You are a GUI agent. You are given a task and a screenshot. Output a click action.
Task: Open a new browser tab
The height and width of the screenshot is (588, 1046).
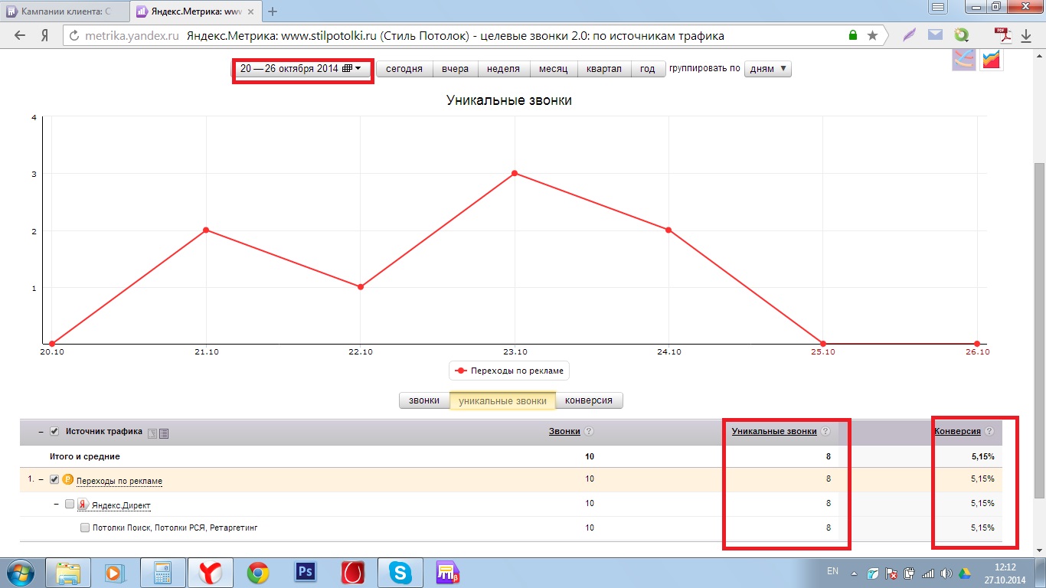[273, 11]
